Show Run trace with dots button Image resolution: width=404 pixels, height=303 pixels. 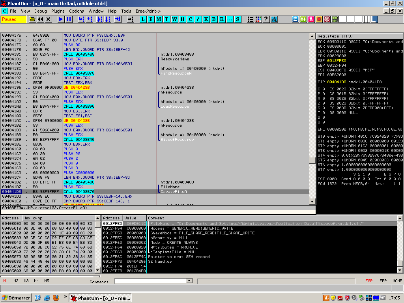click(230, 19)
